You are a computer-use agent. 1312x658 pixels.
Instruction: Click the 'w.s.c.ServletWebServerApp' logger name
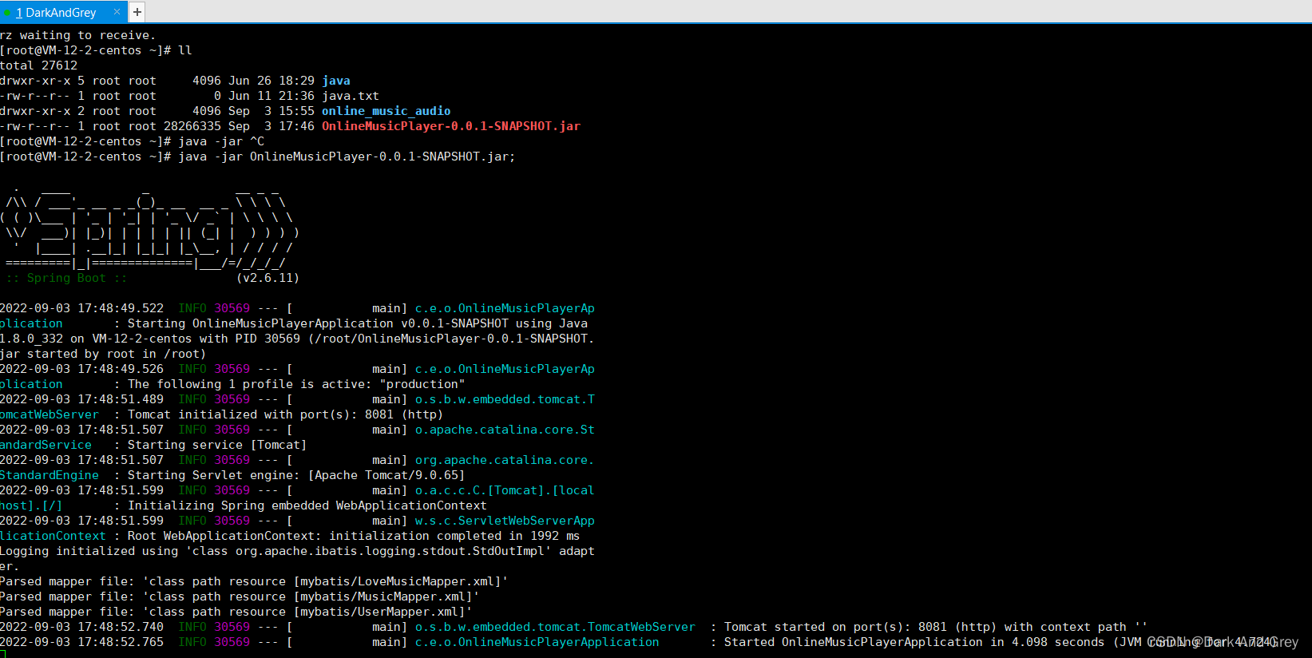[x=505, y=521]
